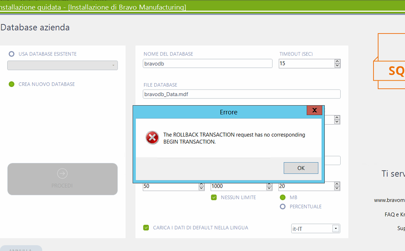Image resolution: width=405 pixels, height=251 pixels.
Task: Close the Errore dialog with the X button
Action: pos(314,110)
